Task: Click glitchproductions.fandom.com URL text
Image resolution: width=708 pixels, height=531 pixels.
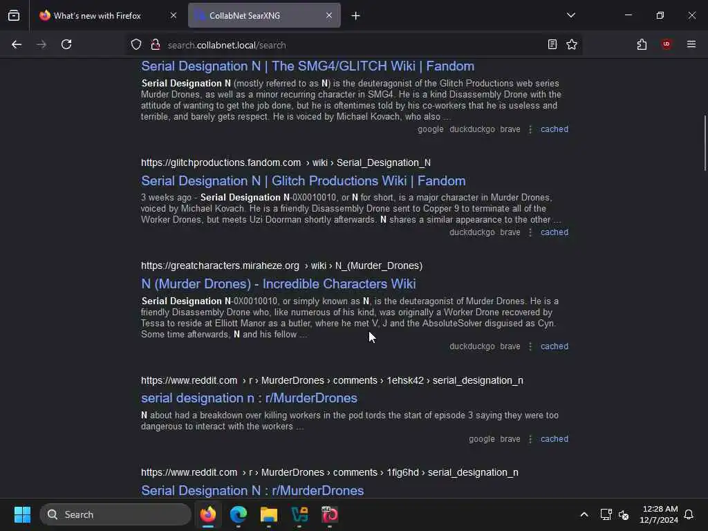Action: click(286, 162)
